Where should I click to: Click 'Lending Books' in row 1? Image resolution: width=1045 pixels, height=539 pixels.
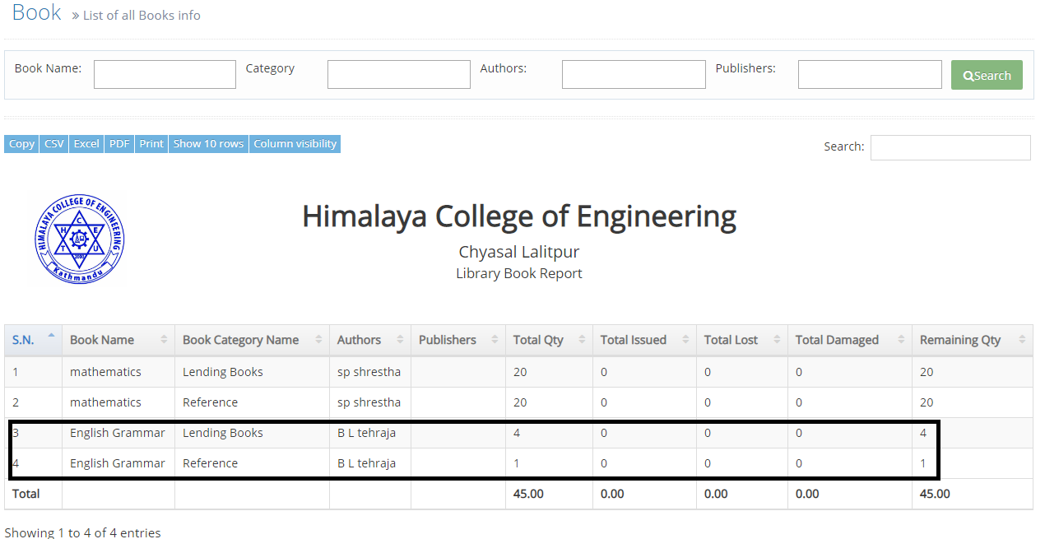(223, 372)
